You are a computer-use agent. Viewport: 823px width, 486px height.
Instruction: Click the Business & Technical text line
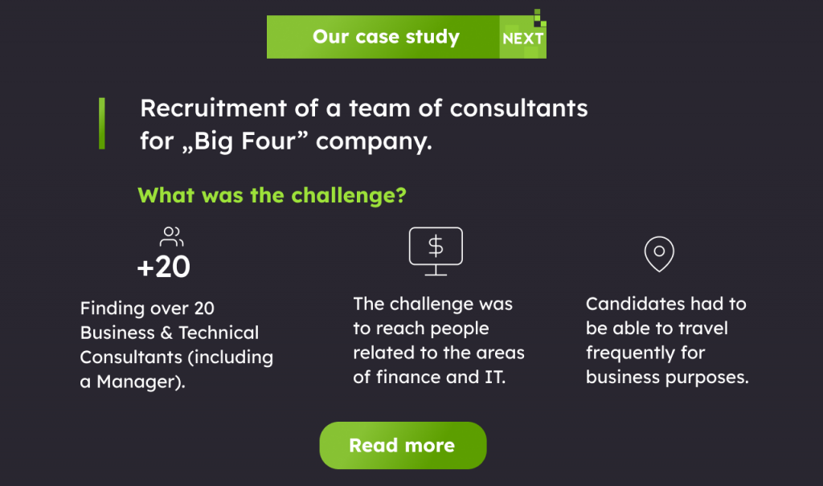tap(169, 333)
